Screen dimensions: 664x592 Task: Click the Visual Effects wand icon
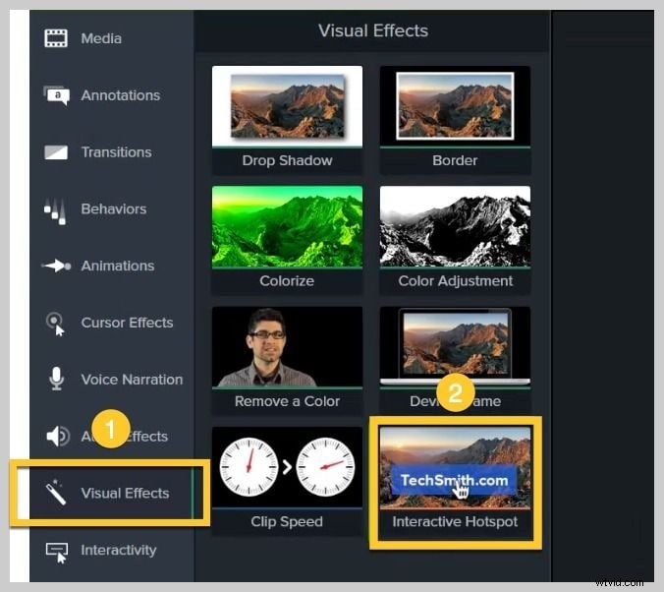pyautogui.click(x=55, y=493)
